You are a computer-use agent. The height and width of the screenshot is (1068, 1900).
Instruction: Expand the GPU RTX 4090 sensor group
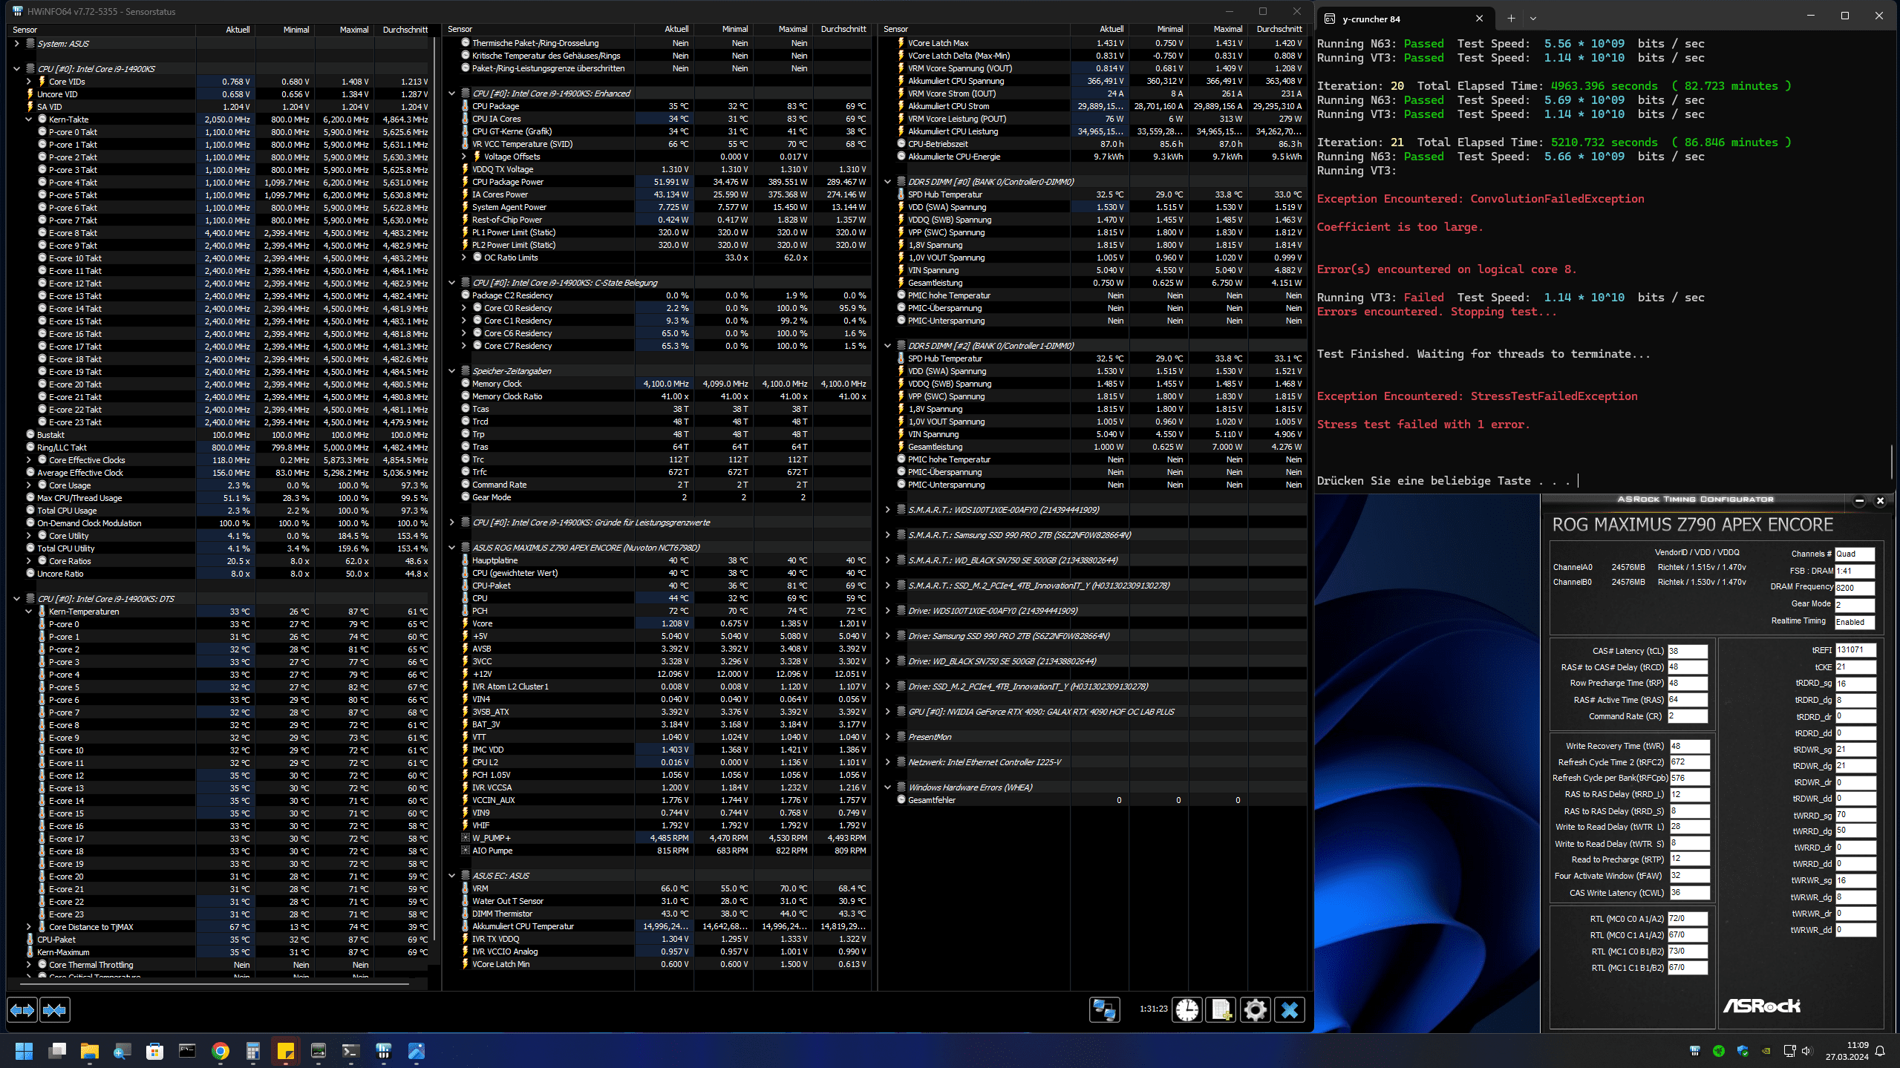click(x=887, y=712)
